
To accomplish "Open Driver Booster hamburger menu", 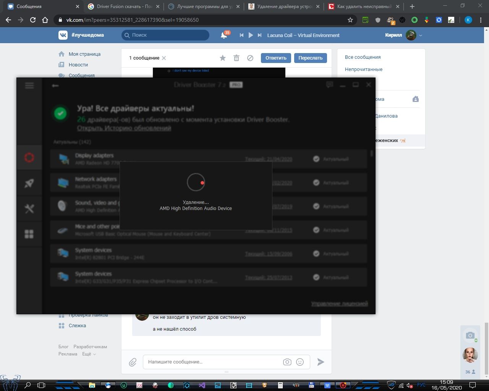I will tap(29, 86).
